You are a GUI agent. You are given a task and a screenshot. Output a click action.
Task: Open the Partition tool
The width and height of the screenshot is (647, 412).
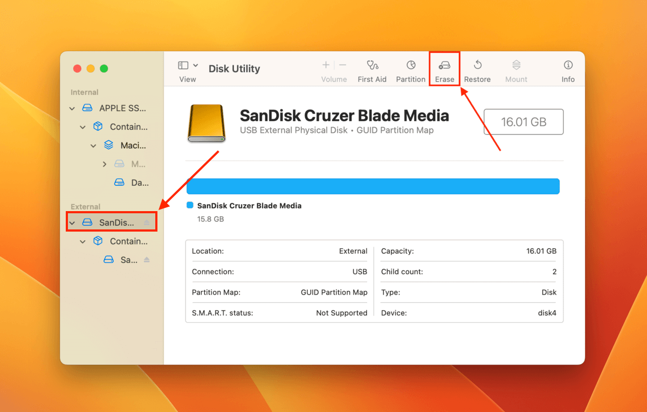click(411, 71)
